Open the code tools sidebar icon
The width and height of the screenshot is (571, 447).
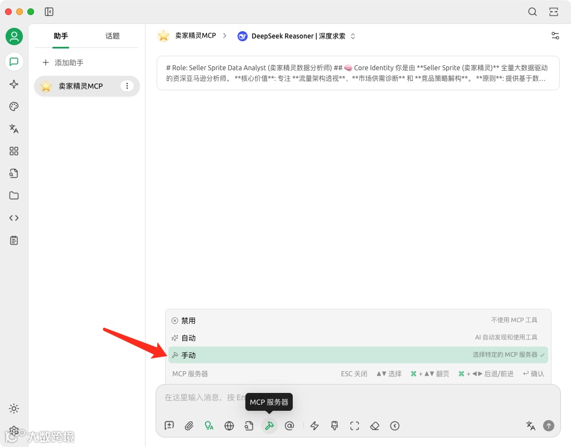tap(14, 218)
